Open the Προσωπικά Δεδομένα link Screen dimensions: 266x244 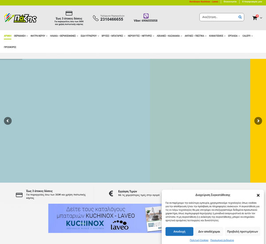pyautogui.click(x=222, y=240)
